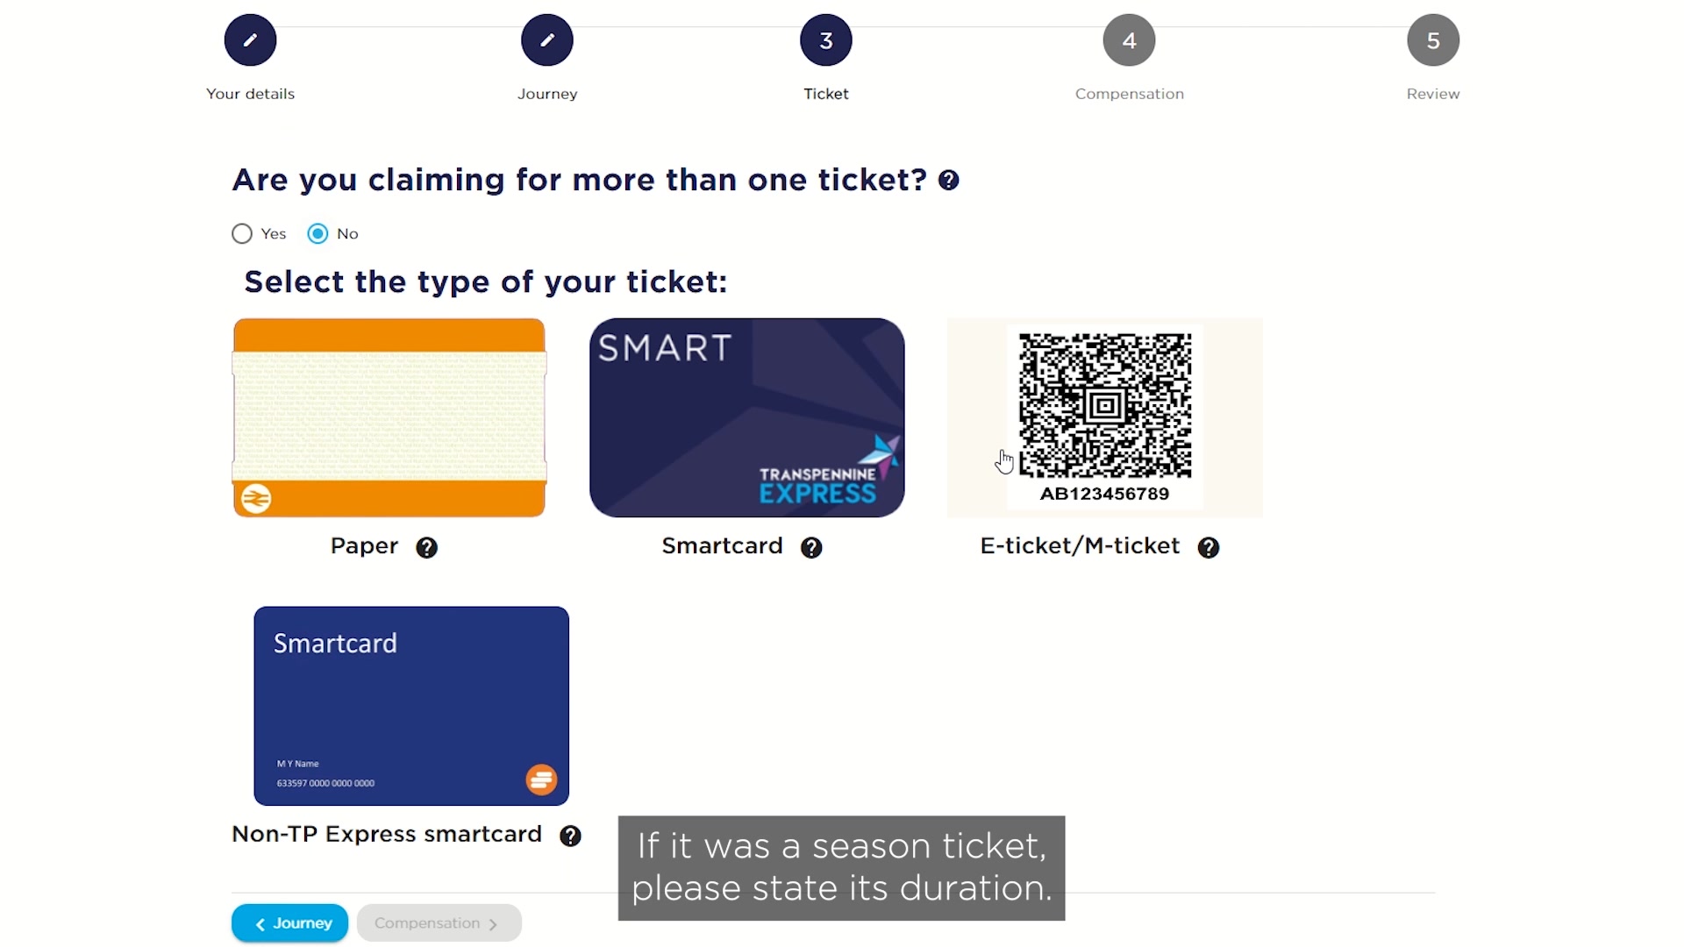The height and width of the screenshot is (947, 1684).
Task: Click the Non-TP Express smartcard label
Action: click(x=387, y=835)
